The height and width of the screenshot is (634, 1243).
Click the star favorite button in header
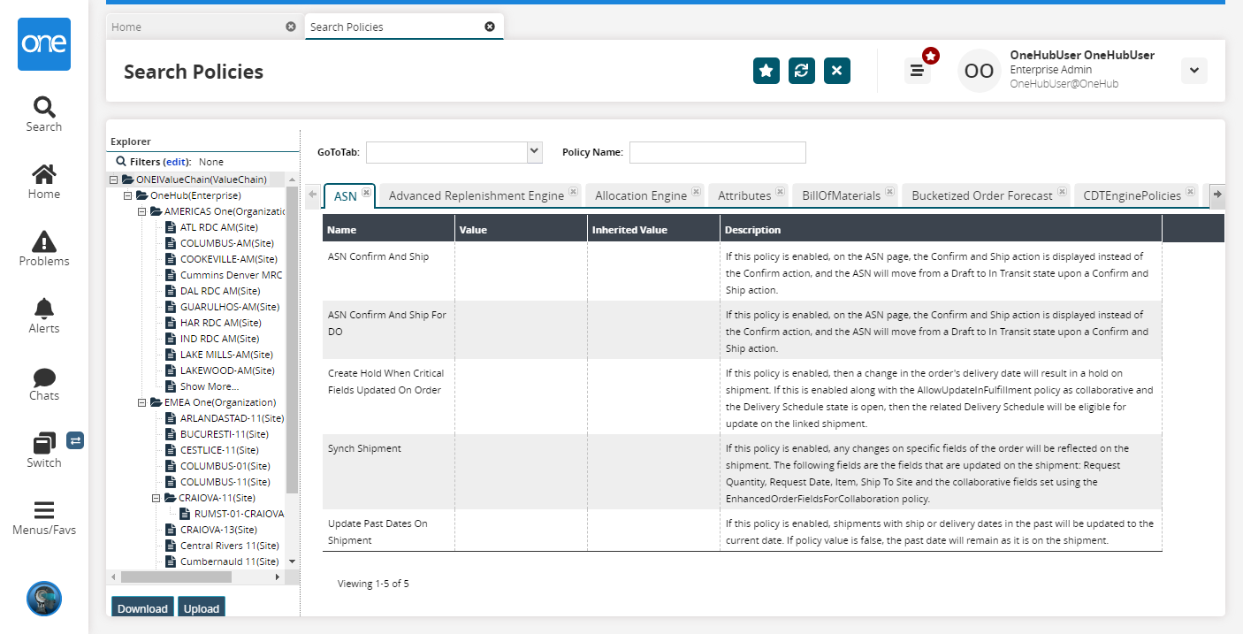click(766, 71)
